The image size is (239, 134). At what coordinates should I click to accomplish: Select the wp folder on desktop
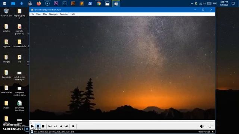tap(19, 59)
